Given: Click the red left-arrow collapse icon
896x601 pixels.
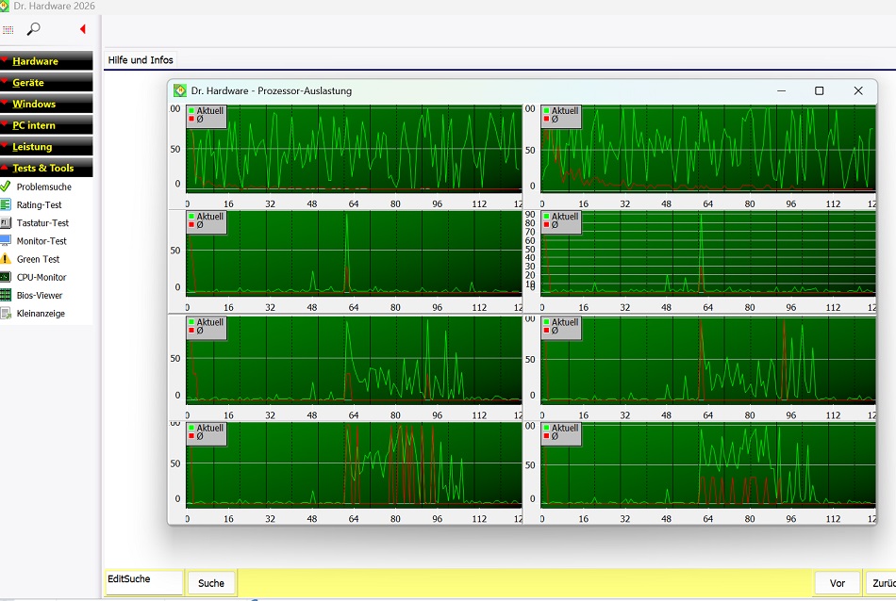Looking at the screenshot, I should point(83,28).
